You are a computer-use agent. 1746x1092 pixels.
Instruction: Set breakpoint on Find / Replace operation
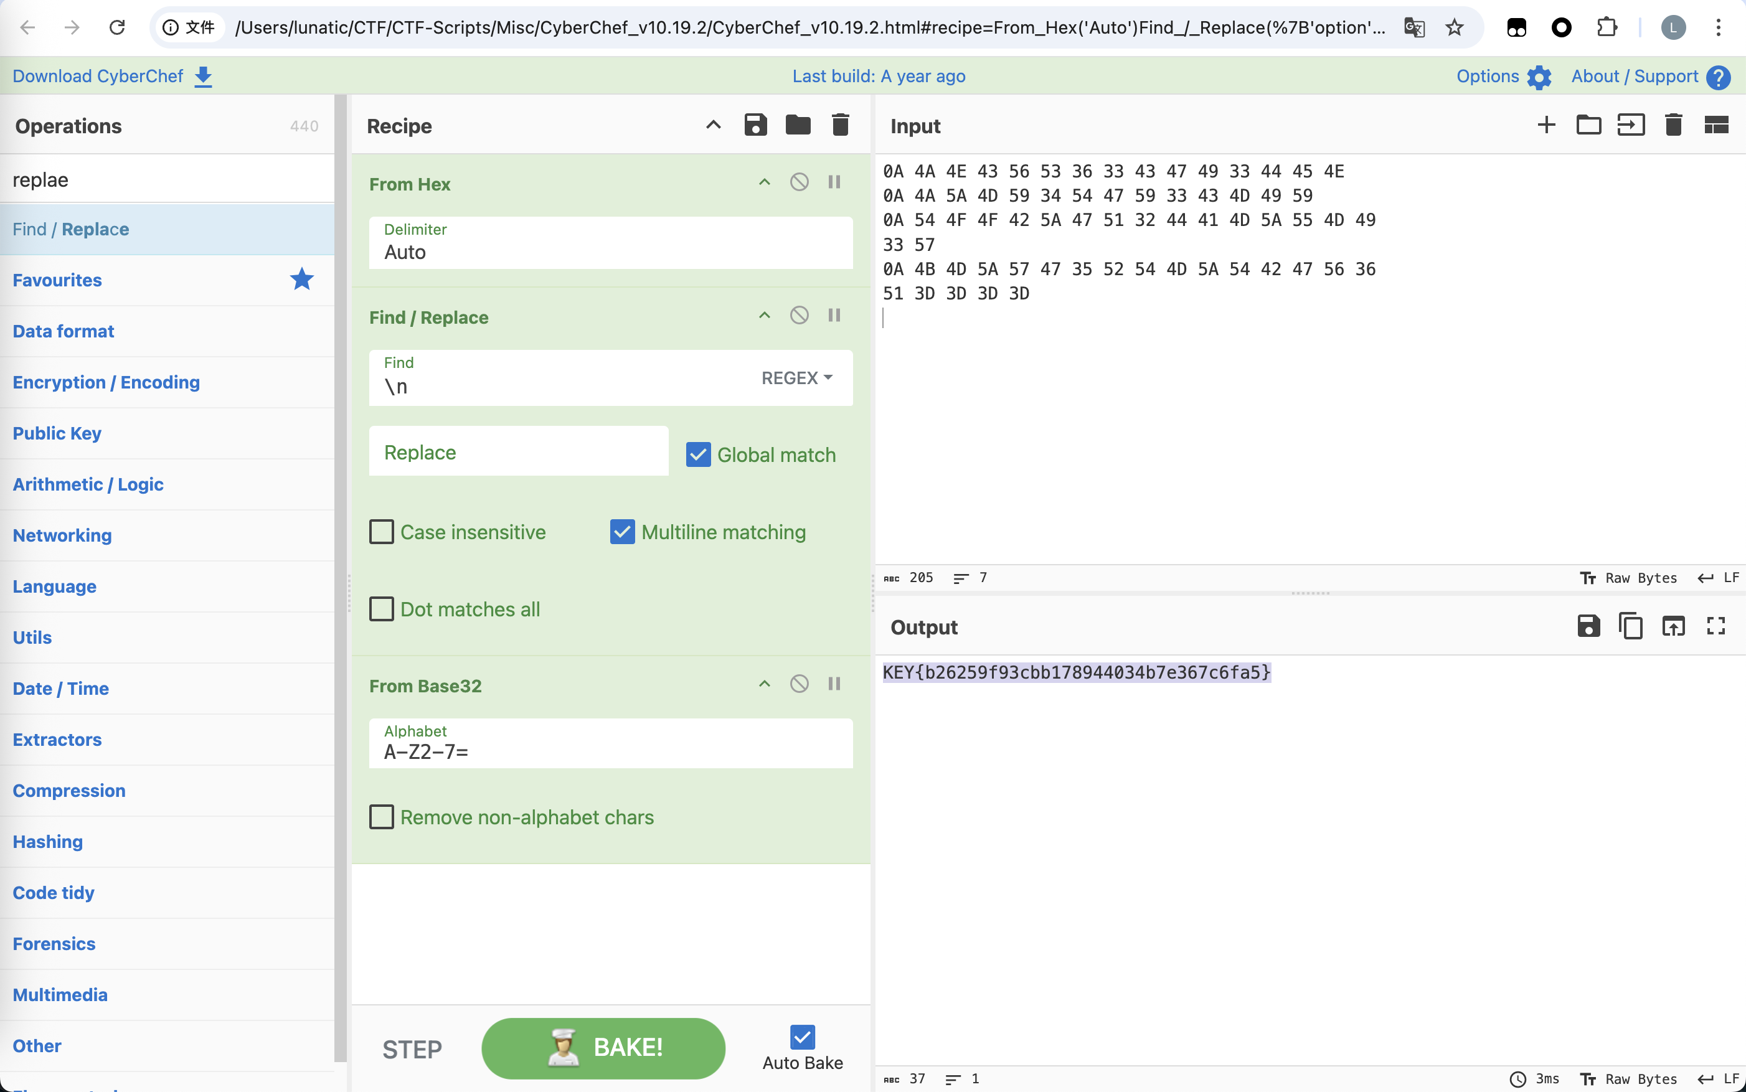point(834,315)
